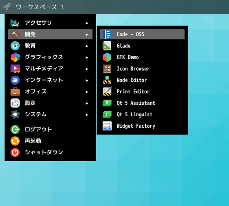The height and width of the screenshot is (206, 229).
Task: Click the Print Editor icon
Action: (x=107, y=92)
